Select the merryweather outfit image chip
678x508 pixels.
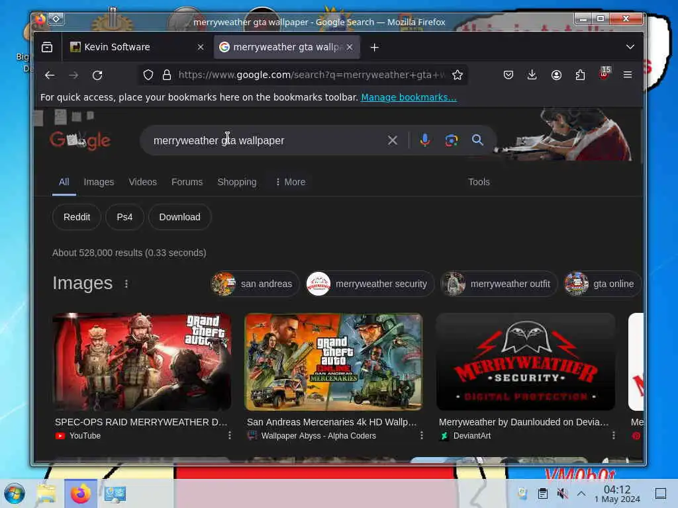[499, 284]
